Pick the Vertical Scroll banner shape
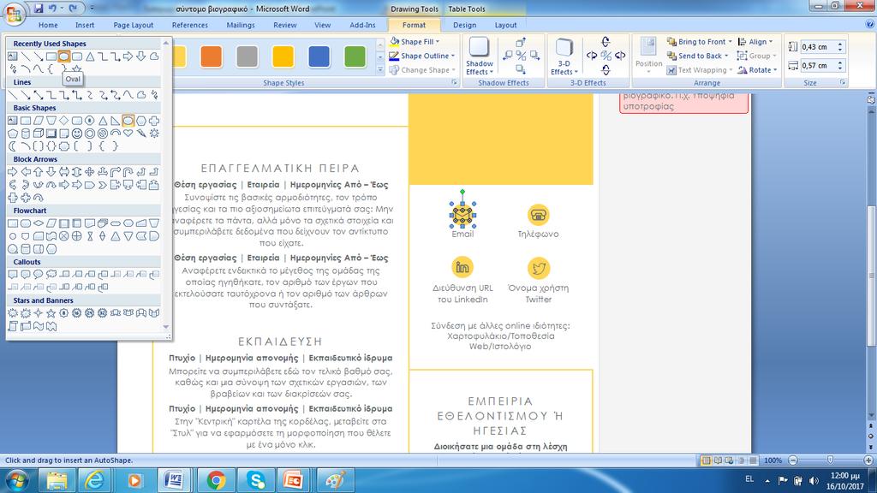877x493 pixels. 12,326
